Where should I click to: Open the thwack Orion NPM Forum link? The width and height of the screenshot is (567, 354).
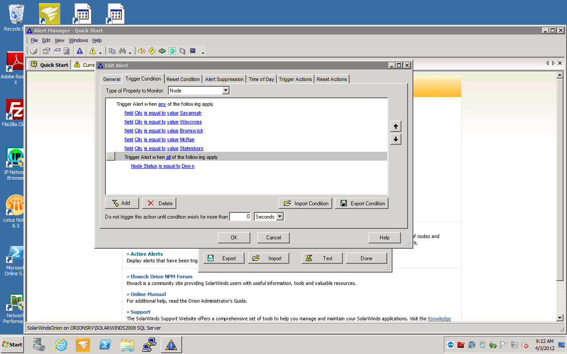tap(161, 277)
